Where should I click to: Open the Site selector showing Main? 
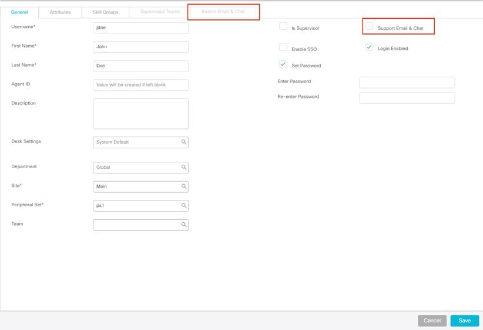tap(141, 186)
